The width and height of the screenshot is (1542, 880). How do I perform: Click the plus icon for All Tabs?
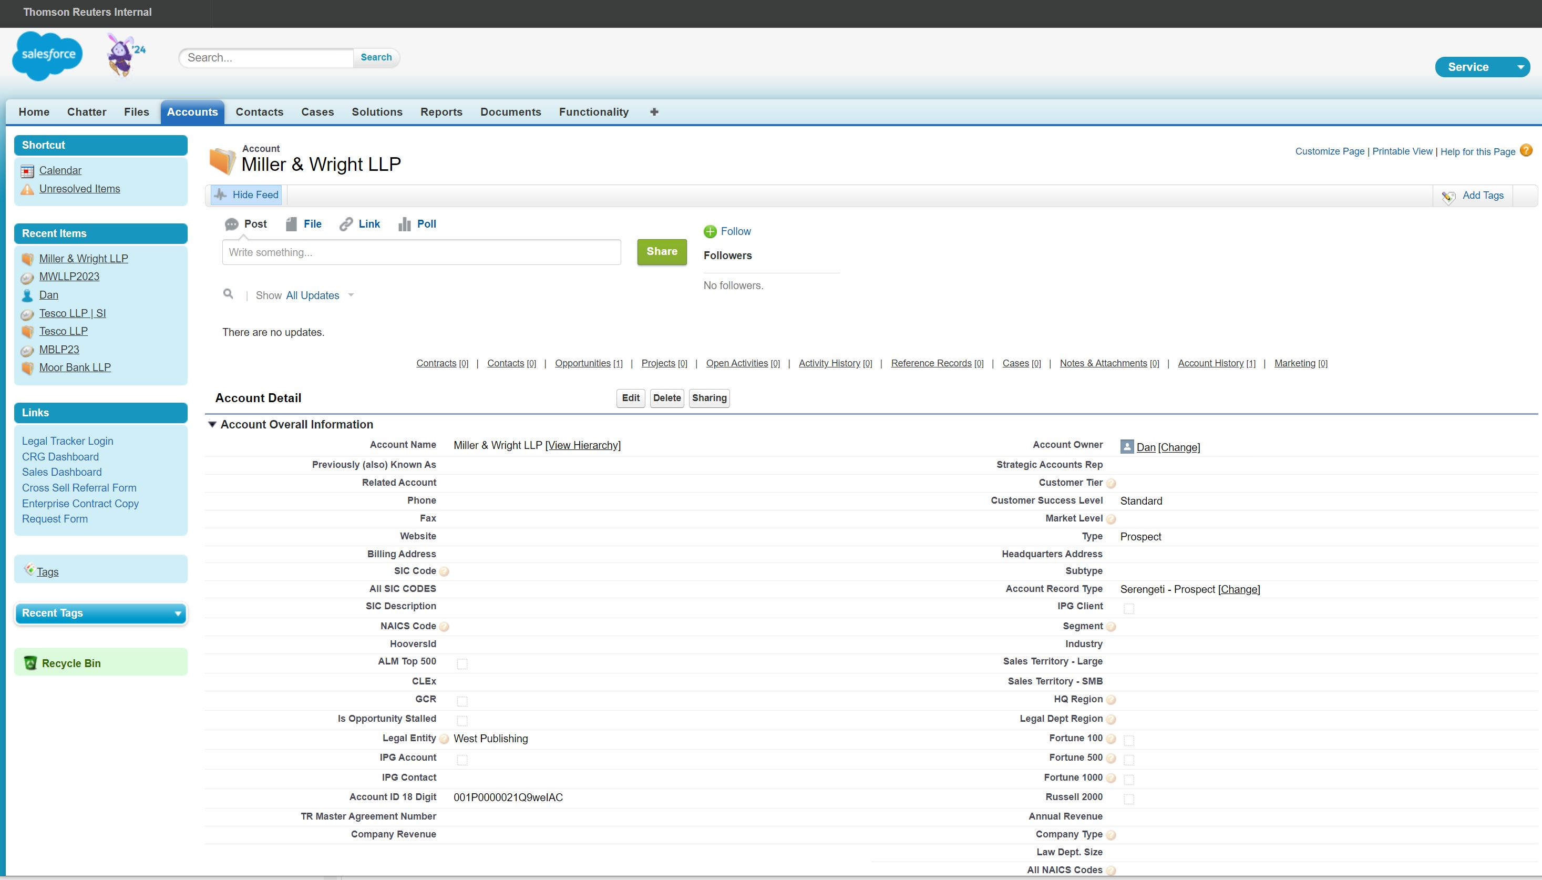pyautogui.click(x=654, y=112)
